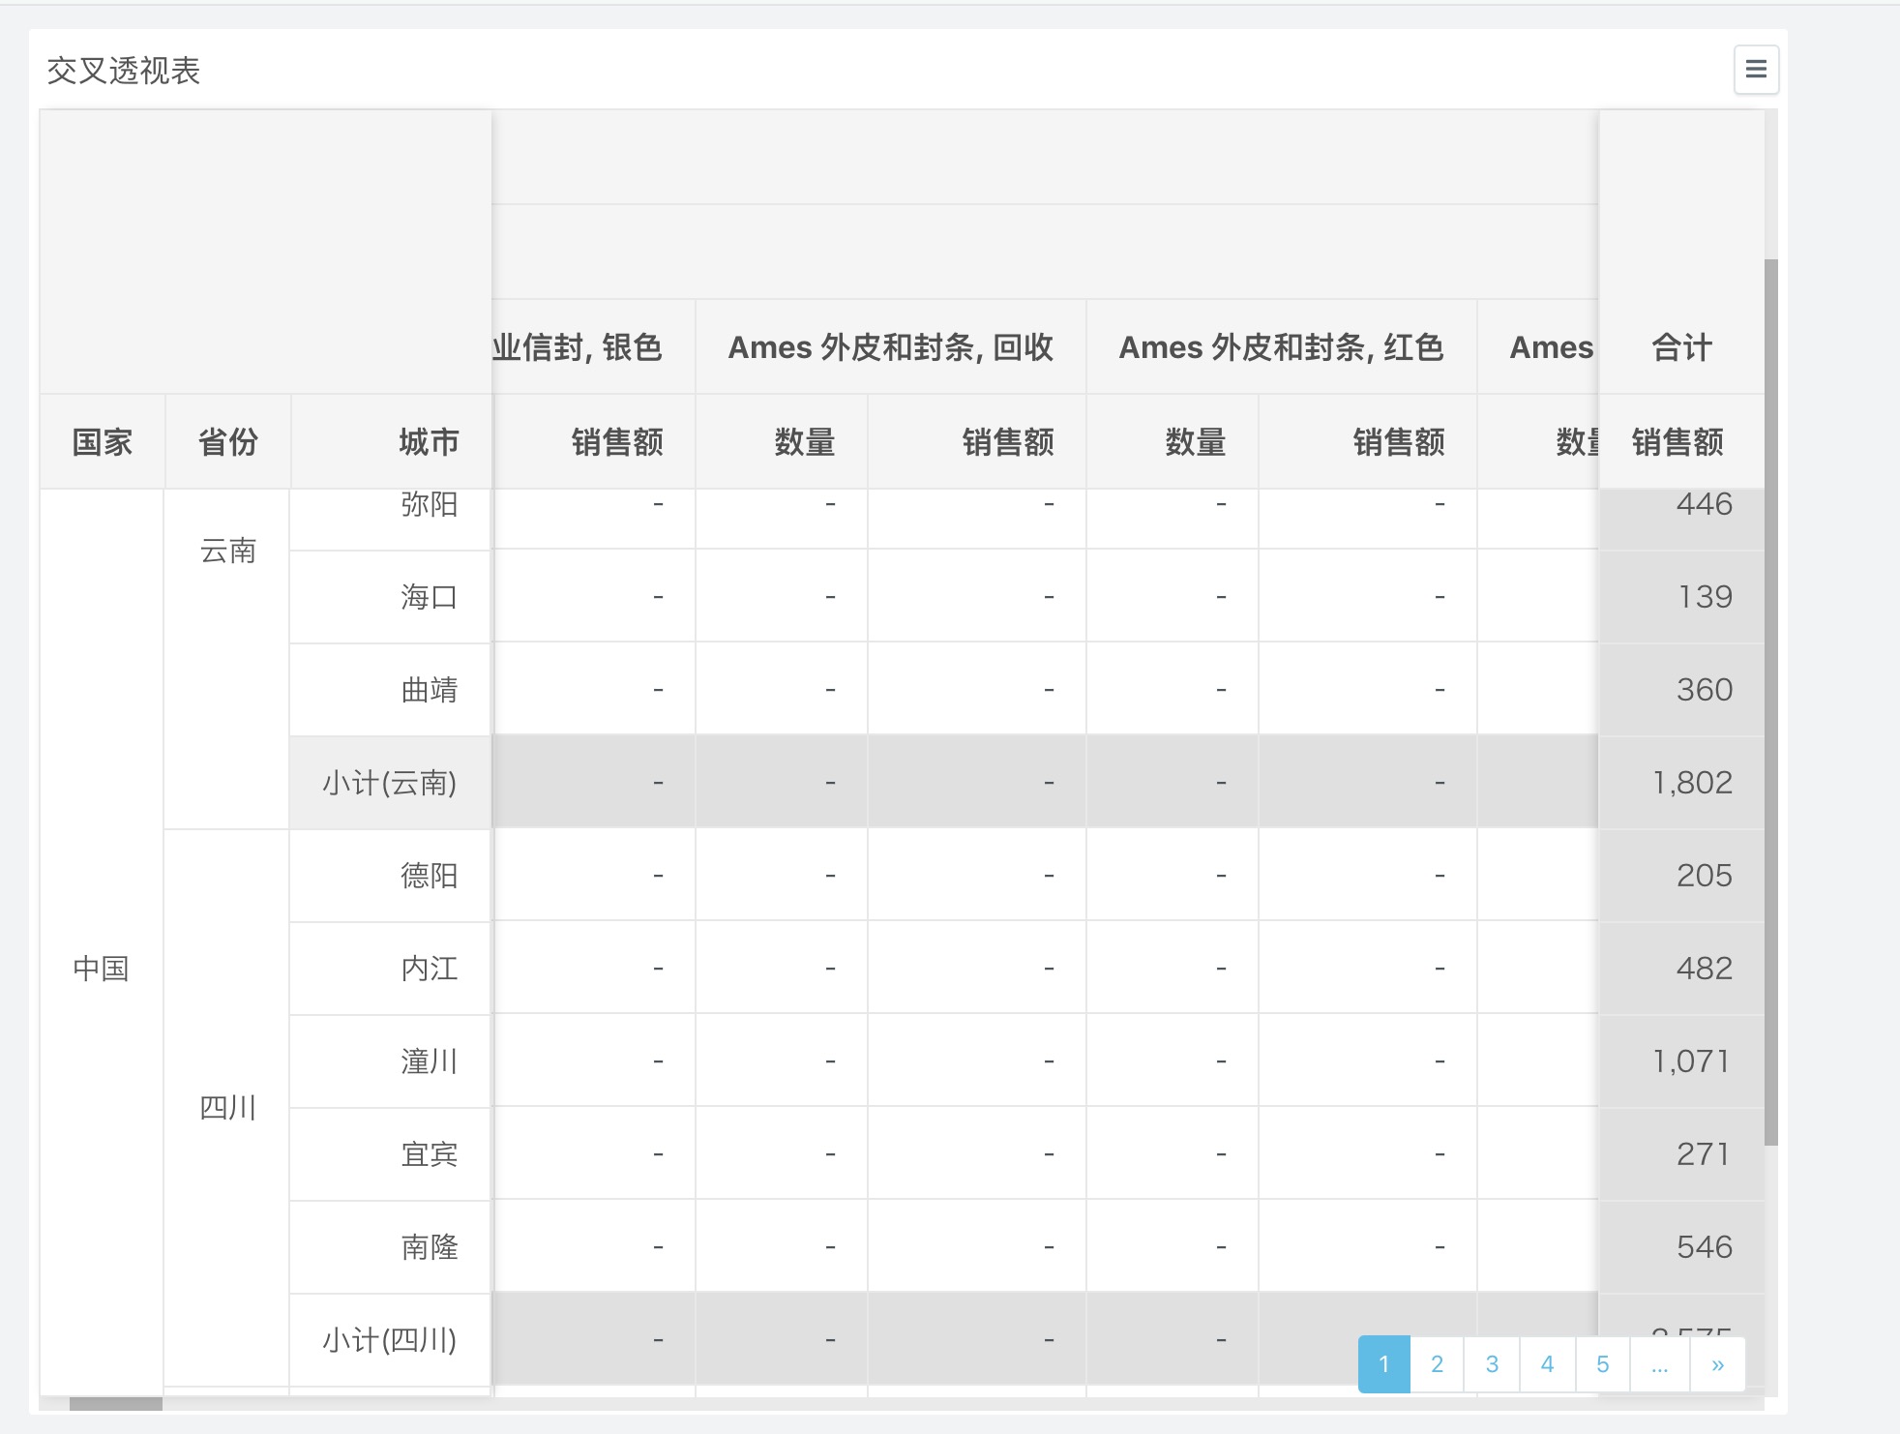Open the hamburger menu of the pivot table
Screen dimensions: 1900x1434
1756,70
